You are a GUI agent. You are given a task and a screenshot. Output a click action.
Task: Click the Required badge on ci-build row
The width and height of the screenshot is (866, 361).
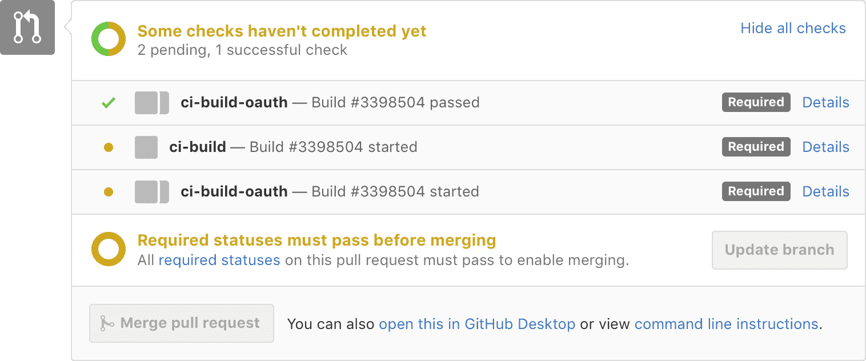pyautogui.click(x=756, y=147)
